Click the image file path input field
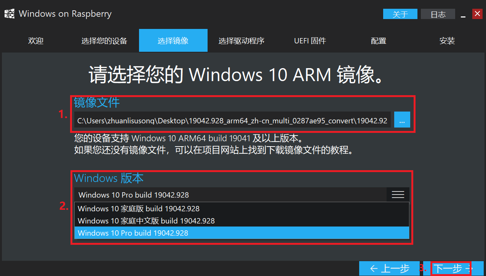 (232, 121)
